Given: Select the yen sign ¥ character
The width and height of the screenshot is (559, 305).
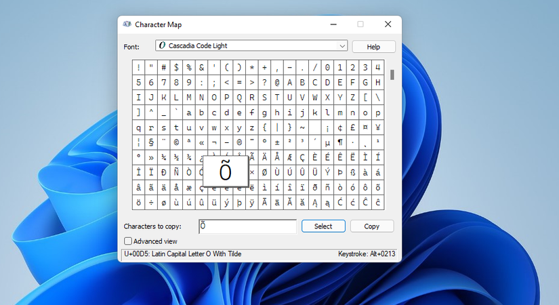Looking at the screenshot, I should coord(378,127).
